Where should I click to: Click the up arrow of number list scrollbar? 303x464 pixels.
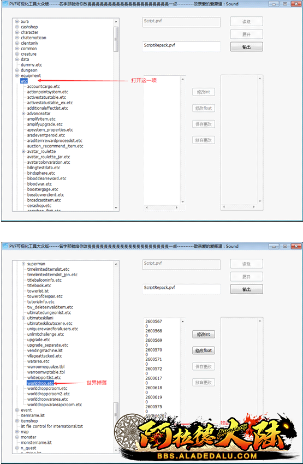(x=182, y=322)
